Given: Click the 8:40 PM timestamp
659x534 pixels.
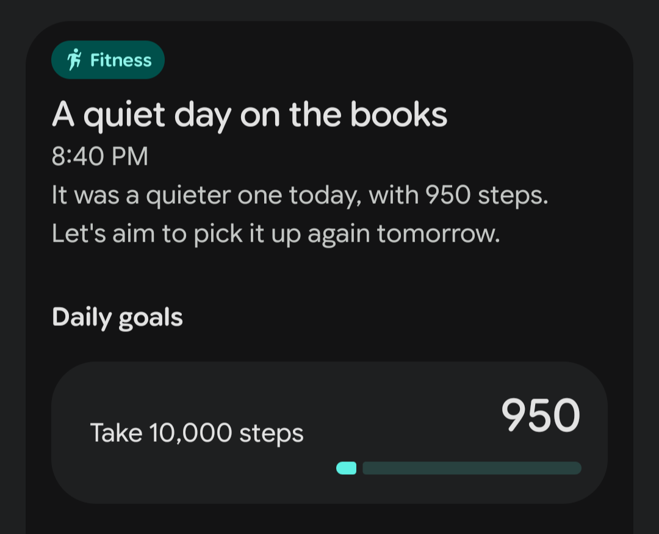Looking at the screenshot, I should click(100, 156).
